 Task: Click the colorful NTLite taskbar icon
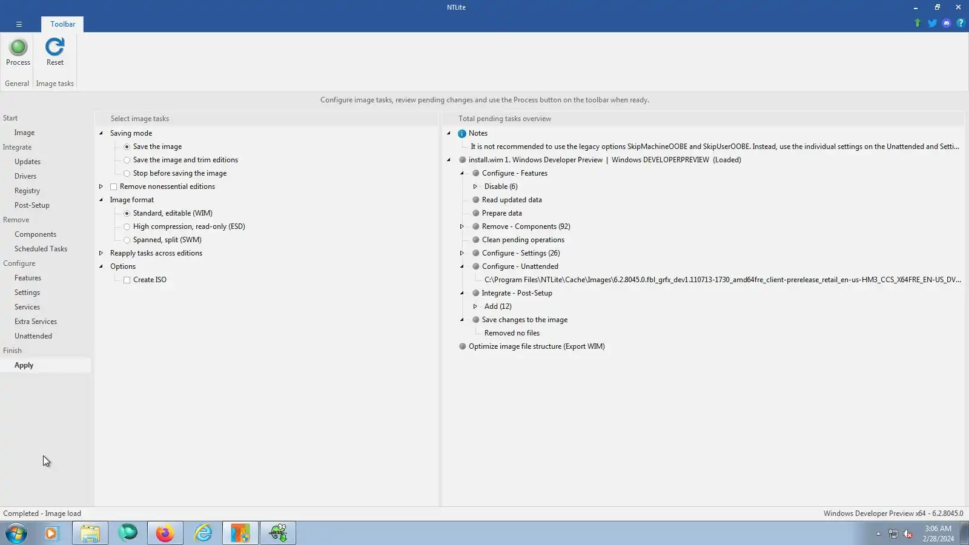(x=240, y=533)
